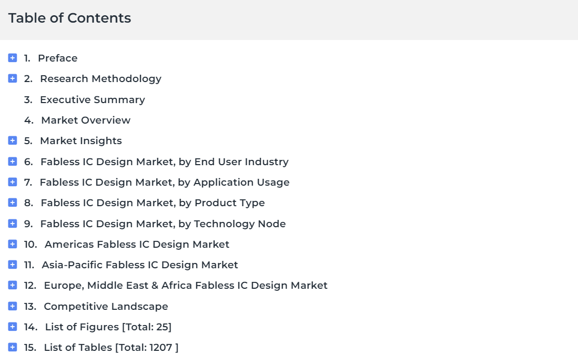Image resolution: width=578 pixels, height=354 pixels.
Task: Select the Preface text label
Action: (x=57, y=58)
